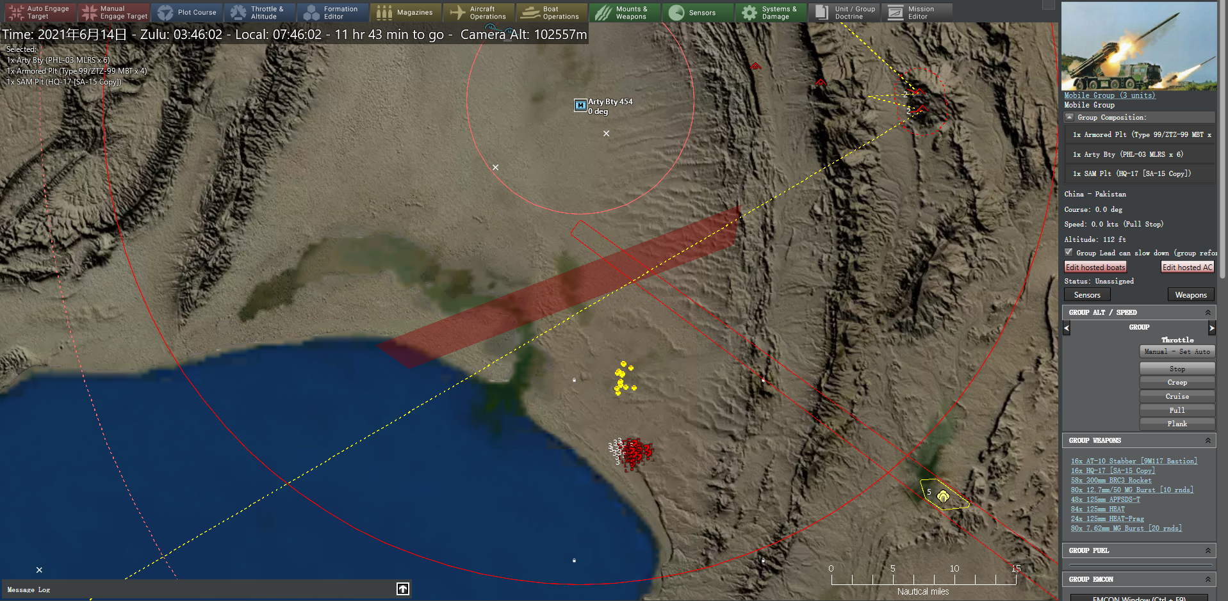1228x601 pixels.
Task: Click Manual - Set Auto throttle button
Action: tap(1177, 351)
